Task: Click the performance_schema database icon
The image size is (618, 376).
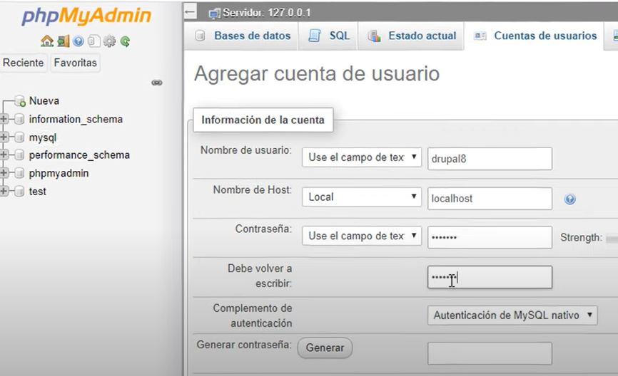Action: pyautogui.click(x=19, y=155)
